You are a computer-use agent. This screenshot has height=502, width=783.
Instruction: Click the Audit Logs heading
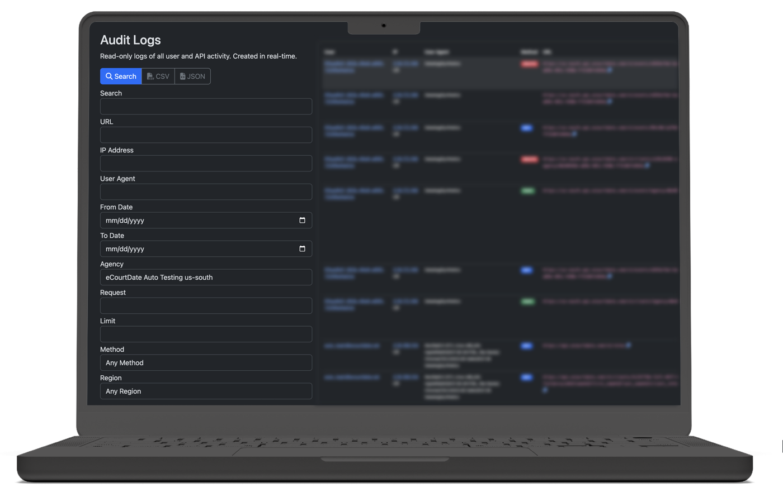pyautogui.click(x=130, y=40)
